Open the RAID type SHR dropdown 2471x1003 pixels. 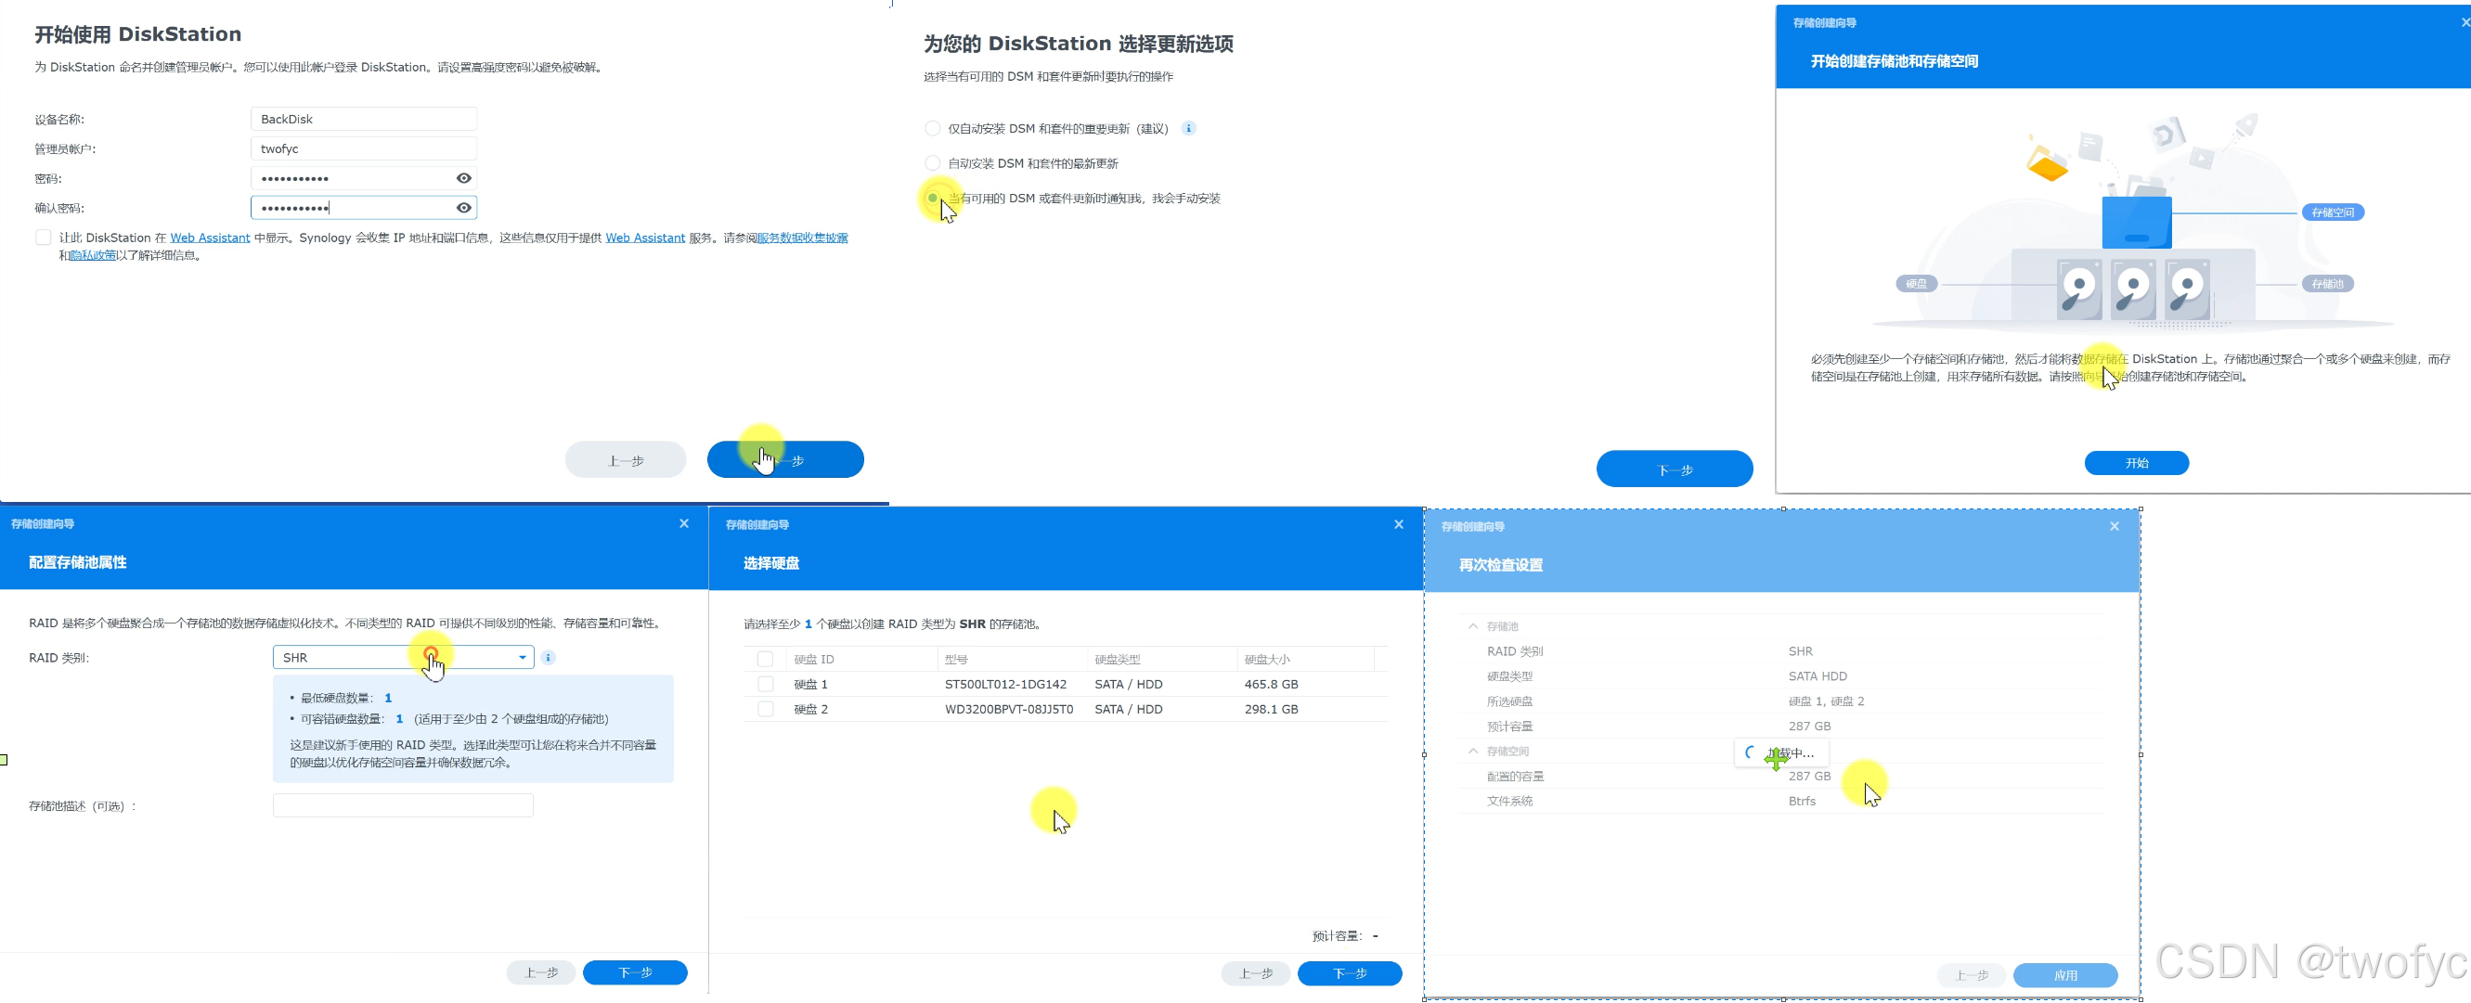pos(403,658)
